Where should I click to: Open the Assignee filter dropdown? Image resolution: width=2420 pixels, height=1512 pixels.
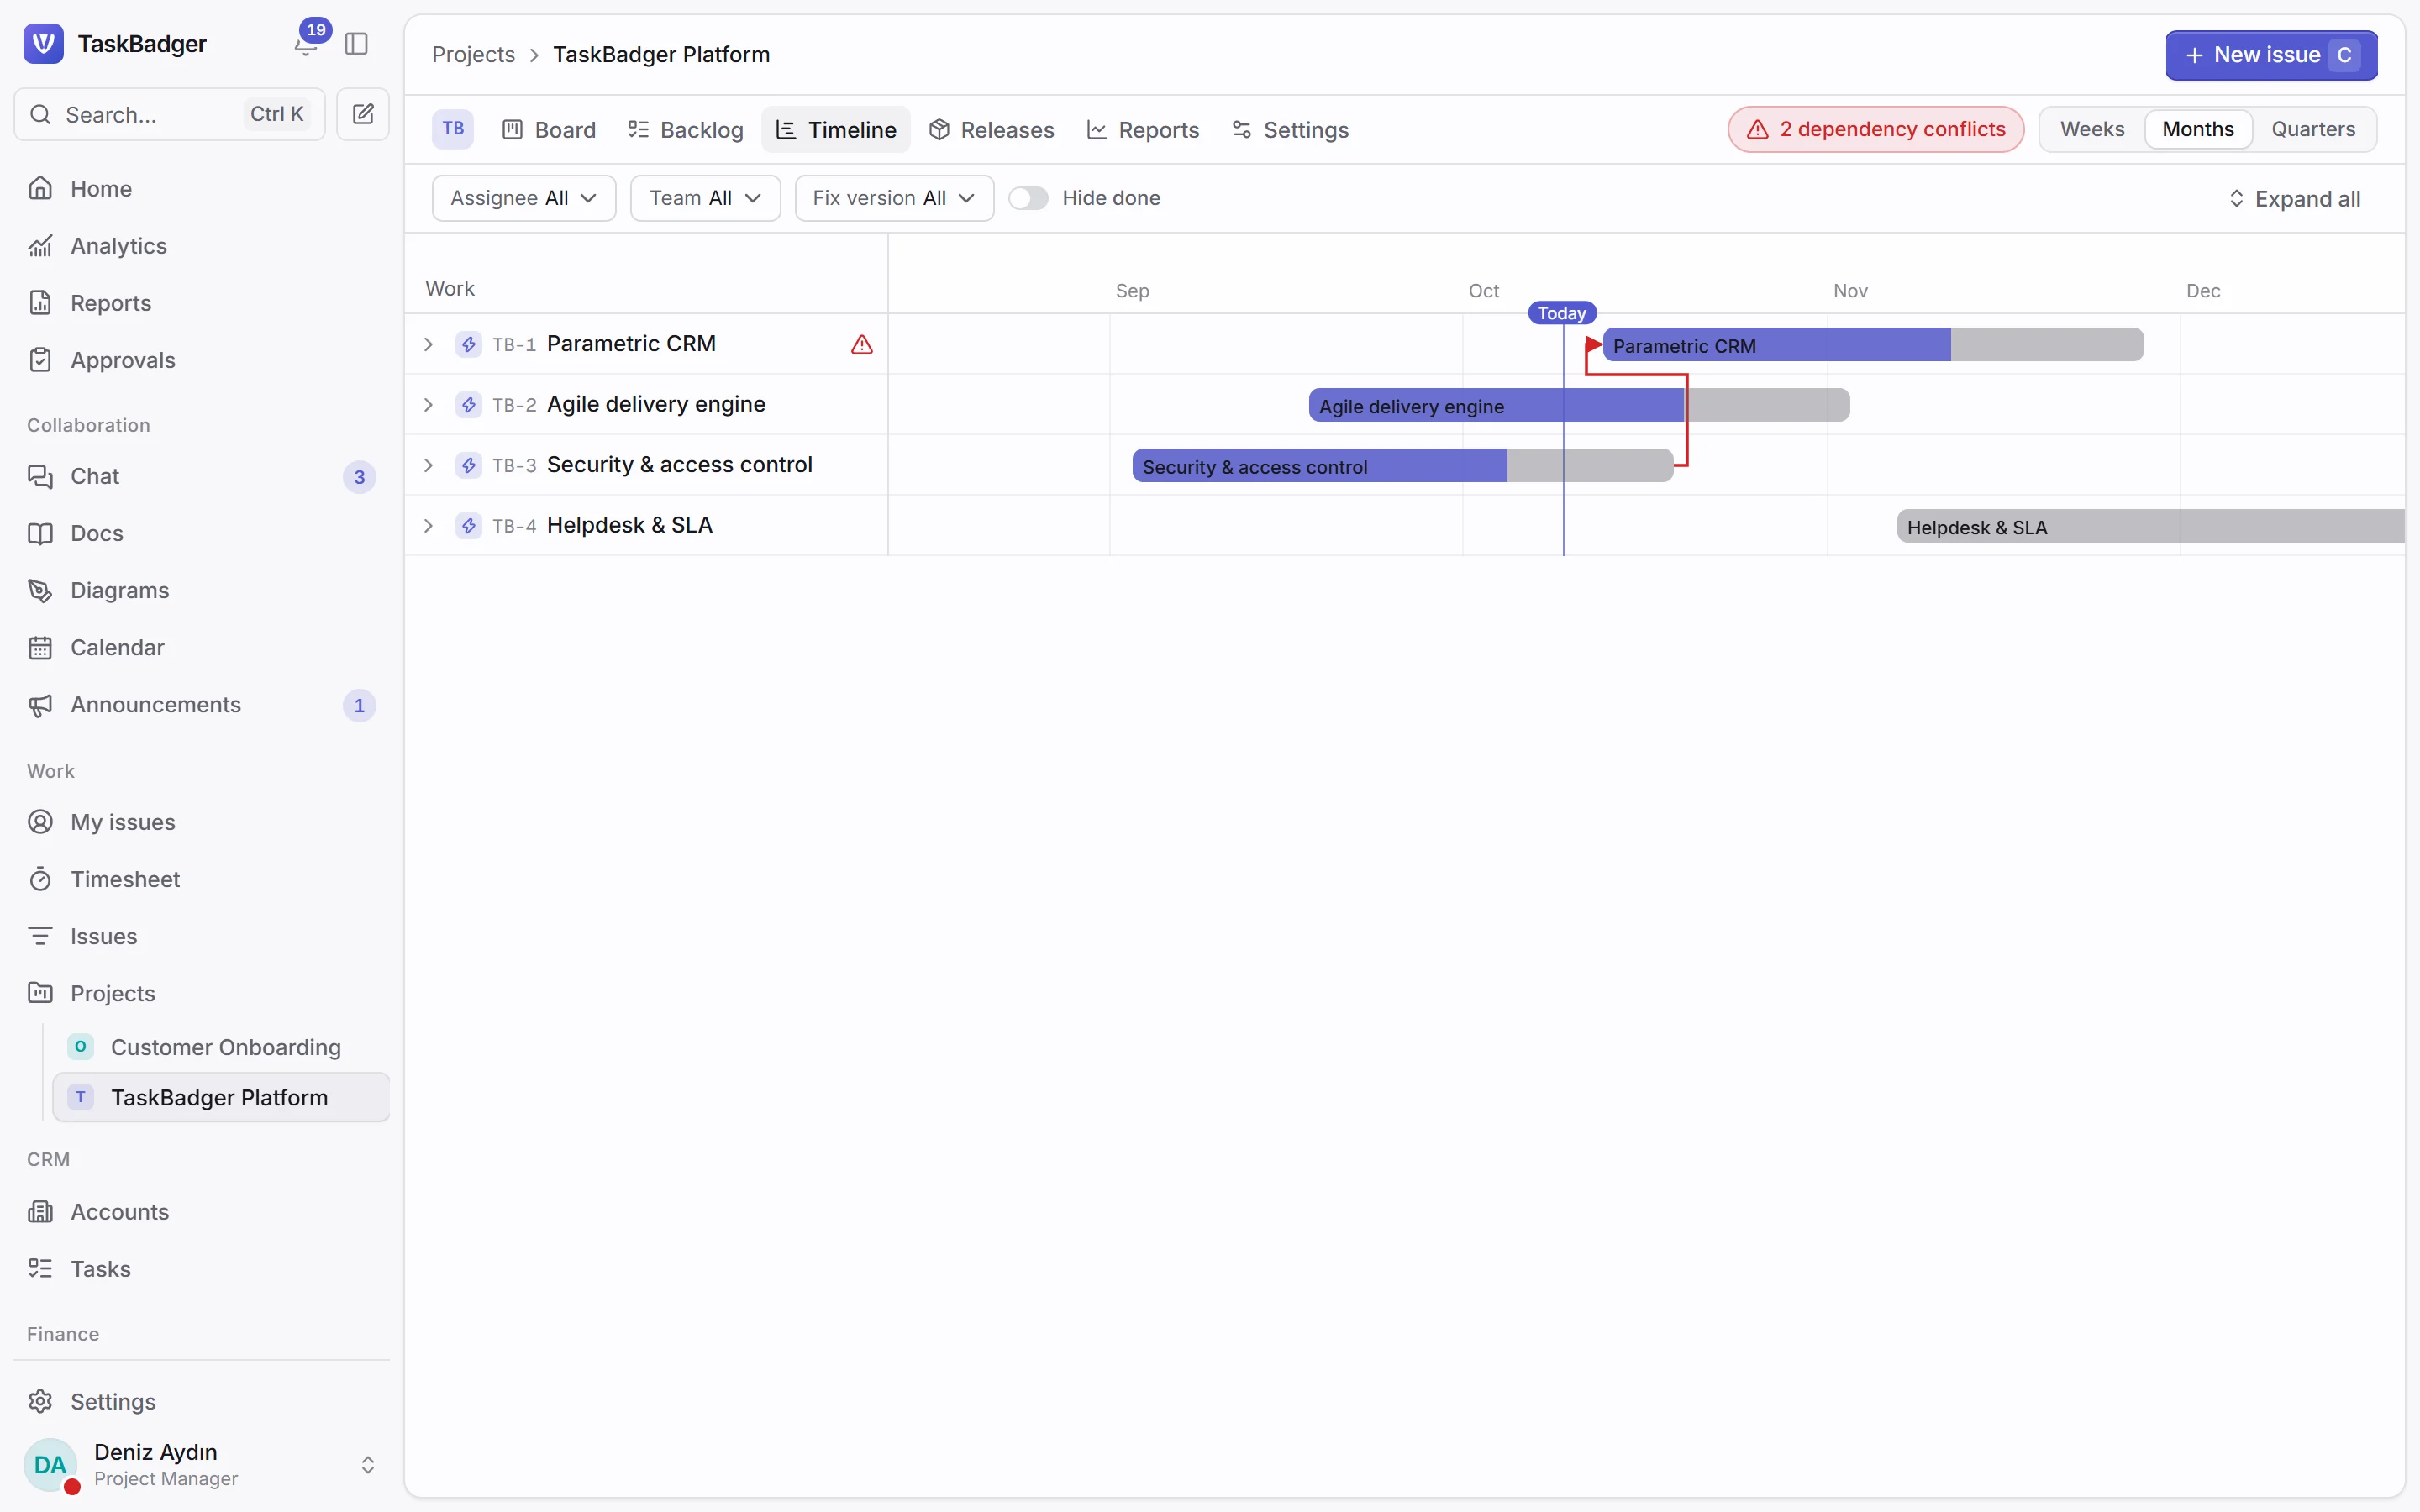coord(524,198)
